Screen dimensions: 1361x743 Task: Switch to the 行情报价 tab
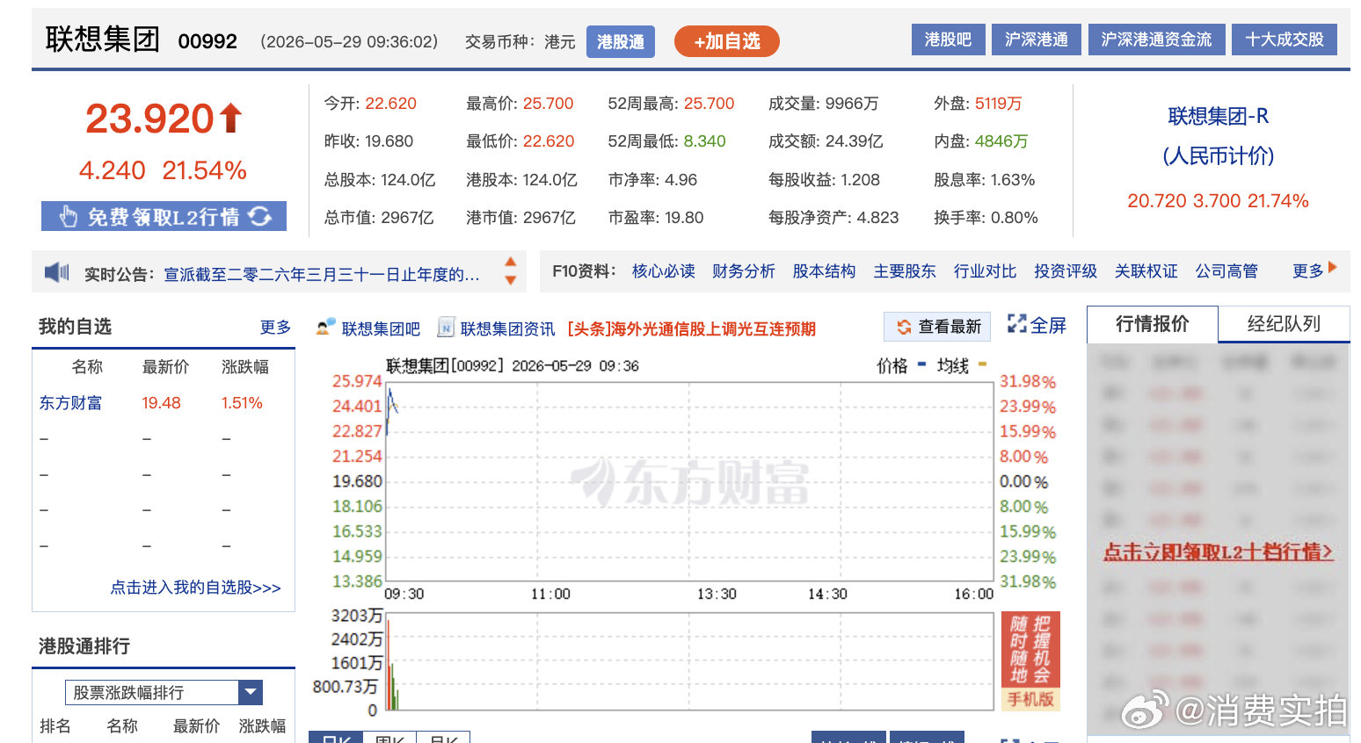tap(1153, 324)
